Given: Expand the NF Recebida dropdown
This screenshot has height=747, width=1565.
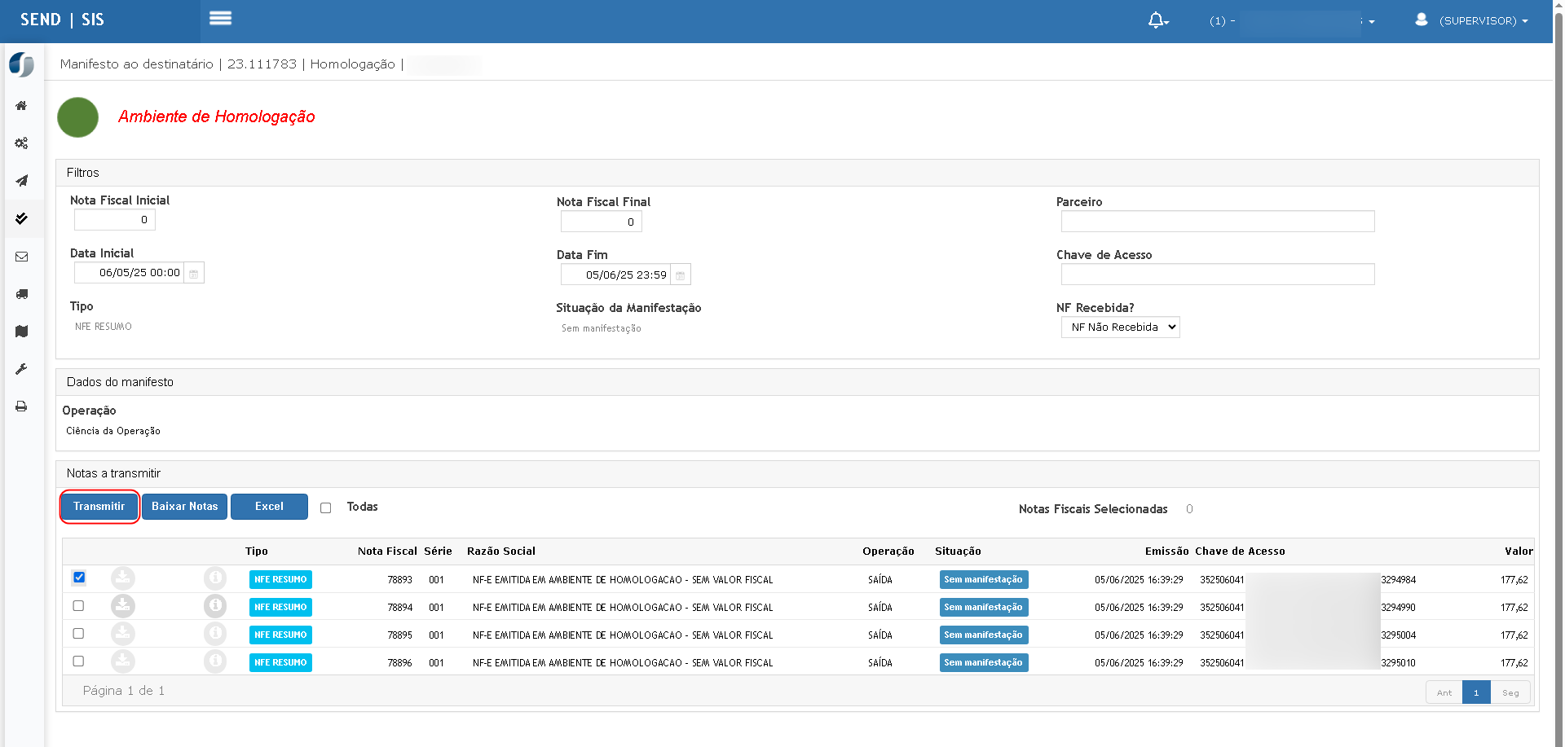Looking at the screenshot, I should coord(1120,327).
